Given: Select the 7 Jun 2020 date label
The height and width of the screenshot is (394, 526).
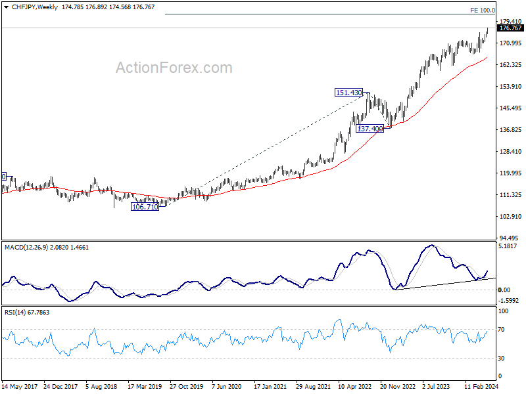Looking at the screenshot, I should [227, 386].
